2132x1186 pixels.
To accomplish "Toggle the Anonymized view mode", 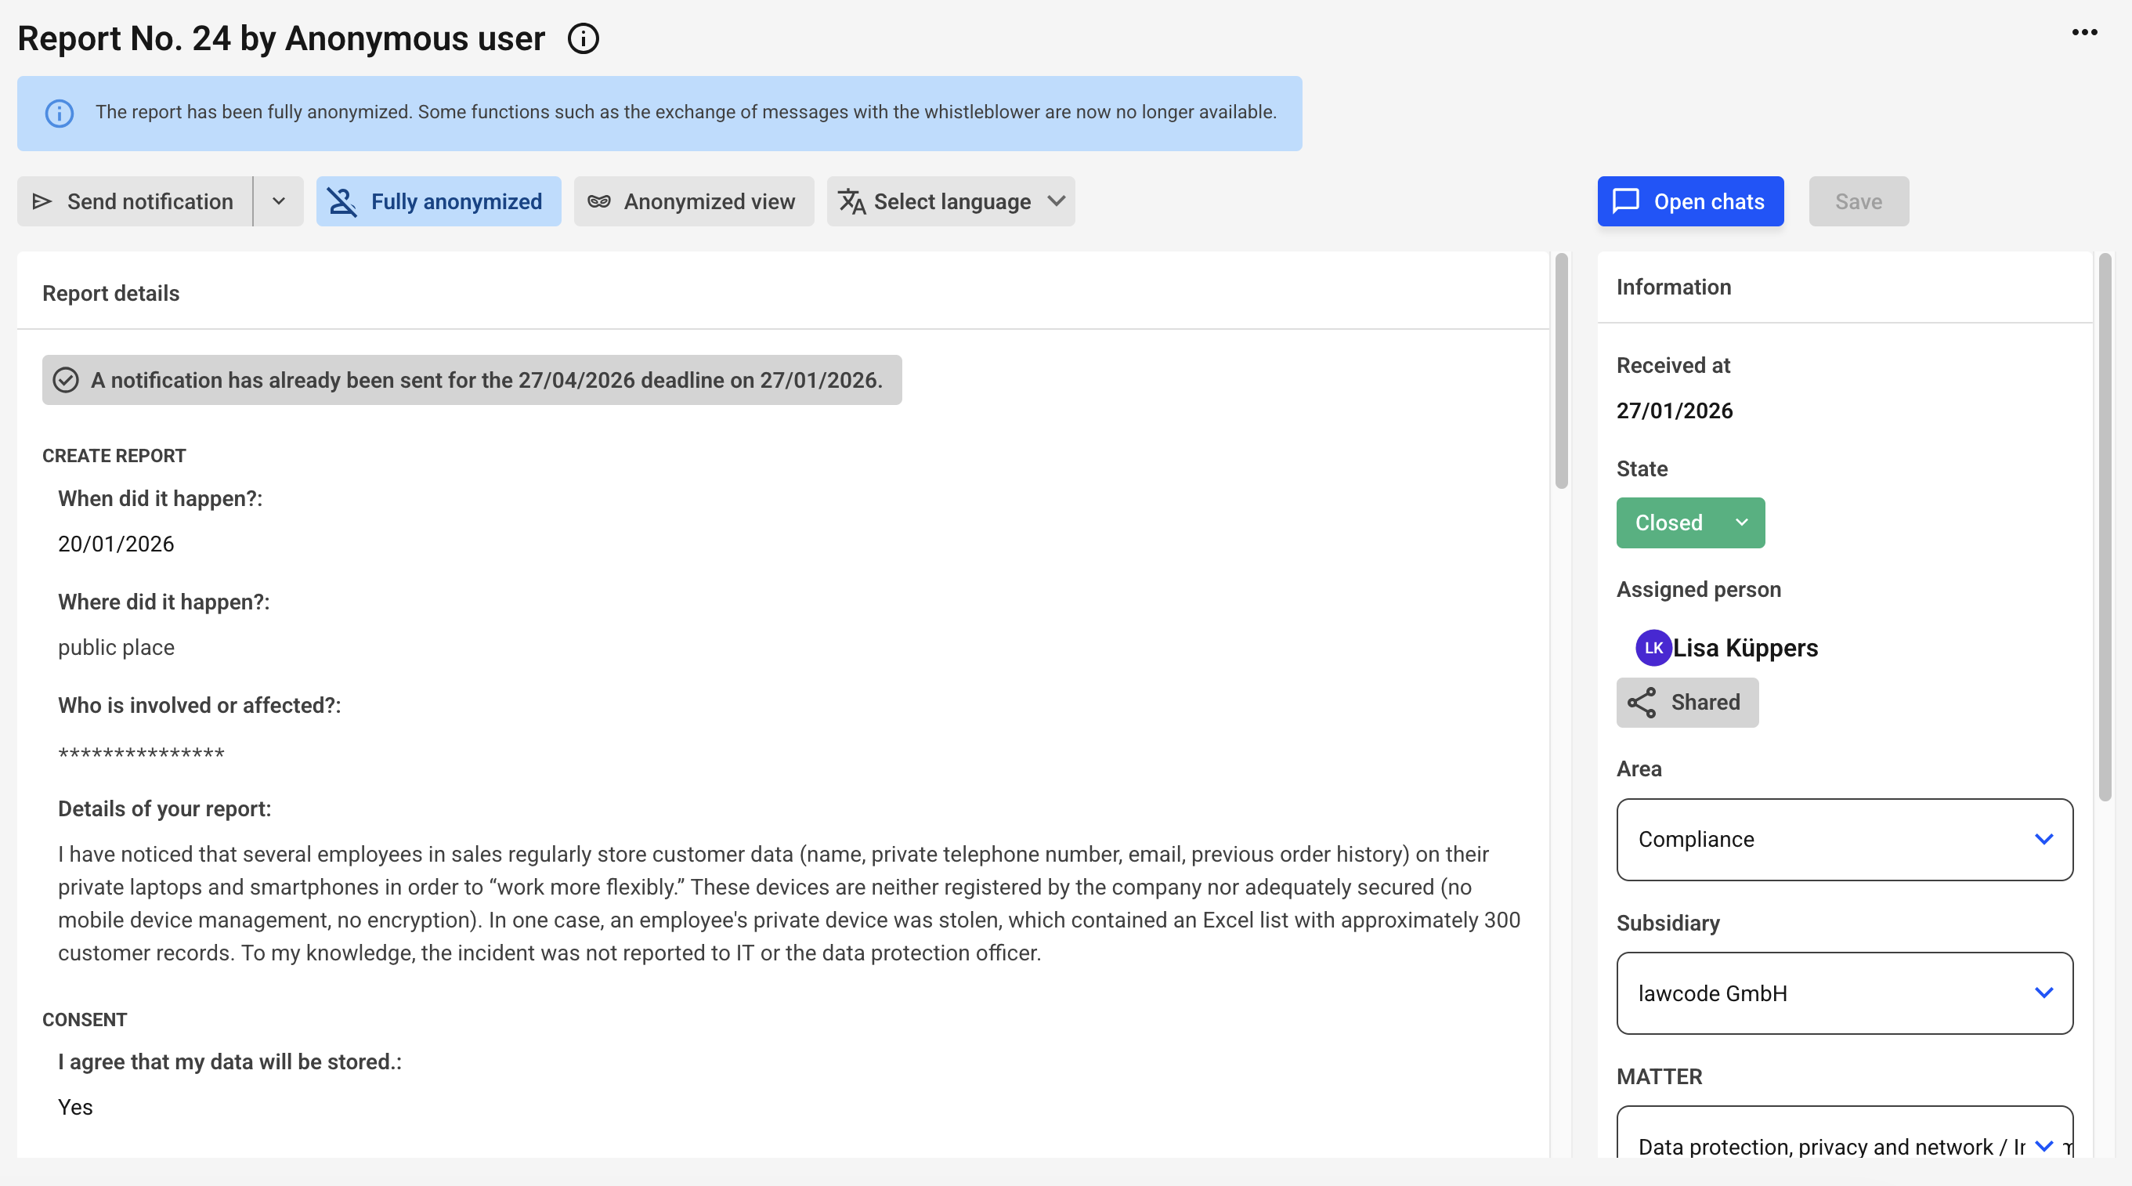I will point(692,201).
